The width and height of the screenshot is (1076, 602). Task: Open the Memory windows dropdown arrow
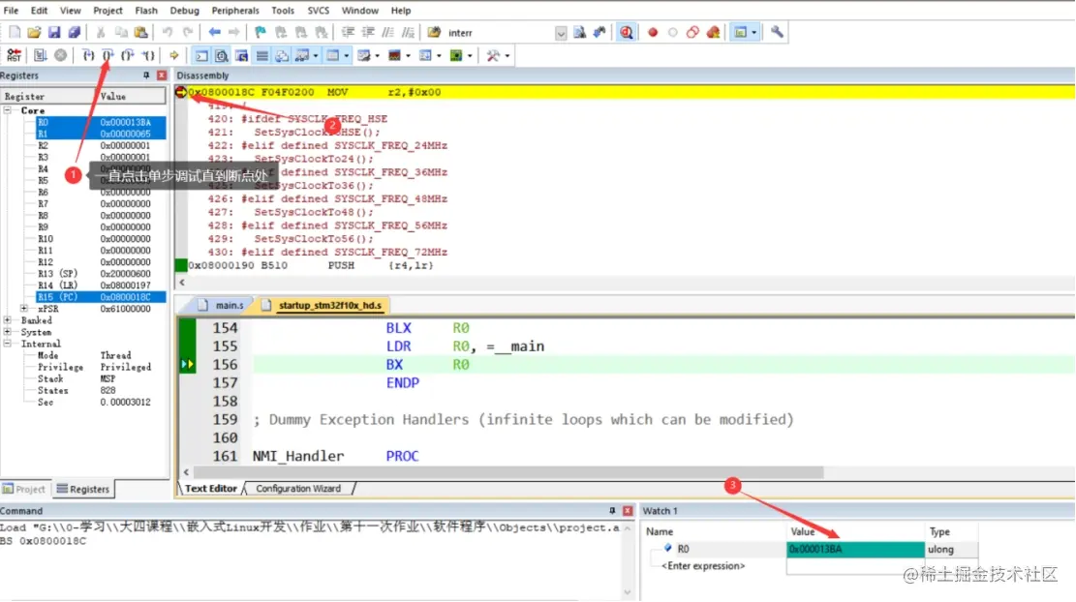tap(346, 55)
